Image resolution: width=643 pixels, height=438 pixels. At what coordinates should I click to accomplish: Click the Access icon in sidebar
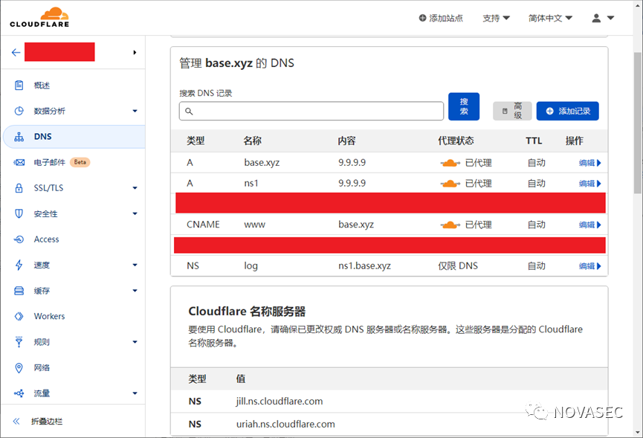[x=19, y=239]
